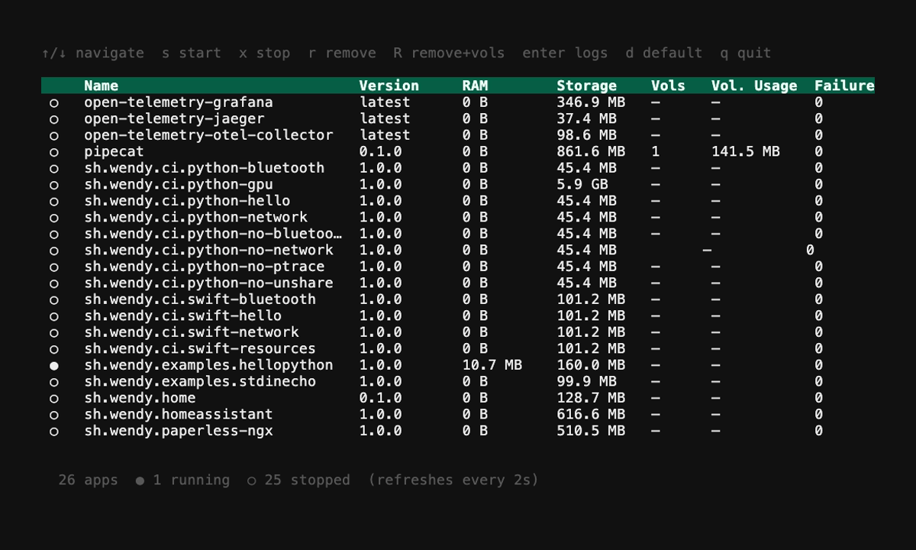Click the Name column header
Screen dimensions: 916x550
click(x=102, y=86)
